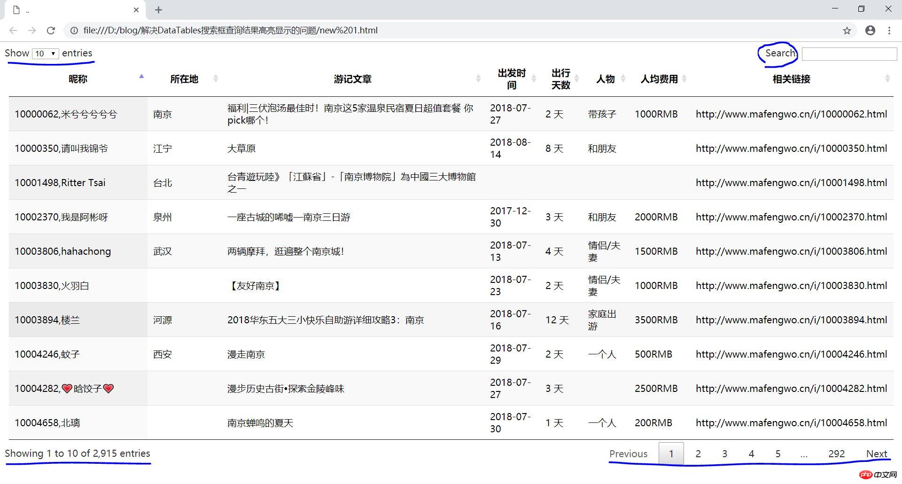Screen dimensions: 902x484
Task: Close the current browser tab
Action: [x=136, y=10]
